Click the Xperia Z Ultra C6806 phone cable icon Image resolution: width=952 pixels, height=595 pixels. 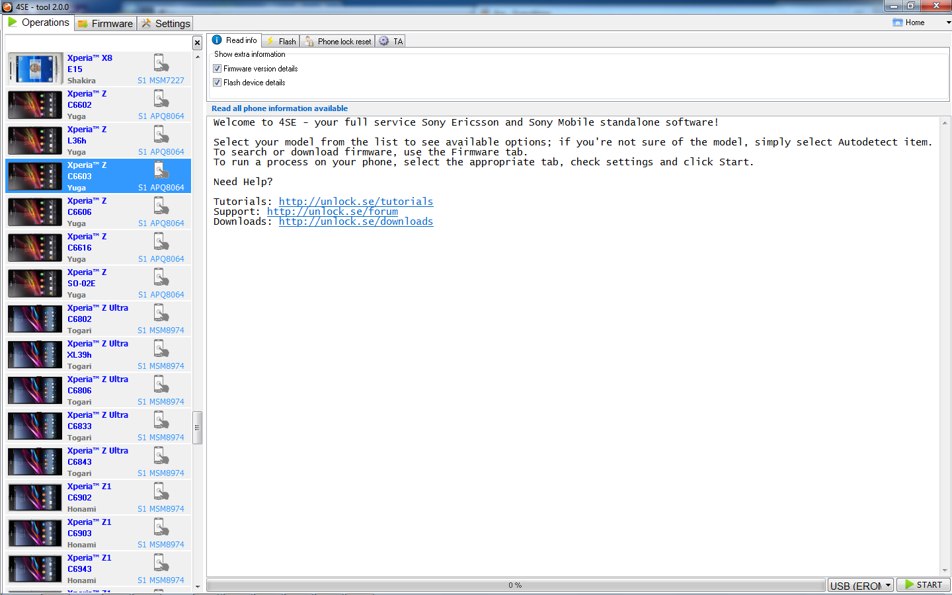coord(161,384)
